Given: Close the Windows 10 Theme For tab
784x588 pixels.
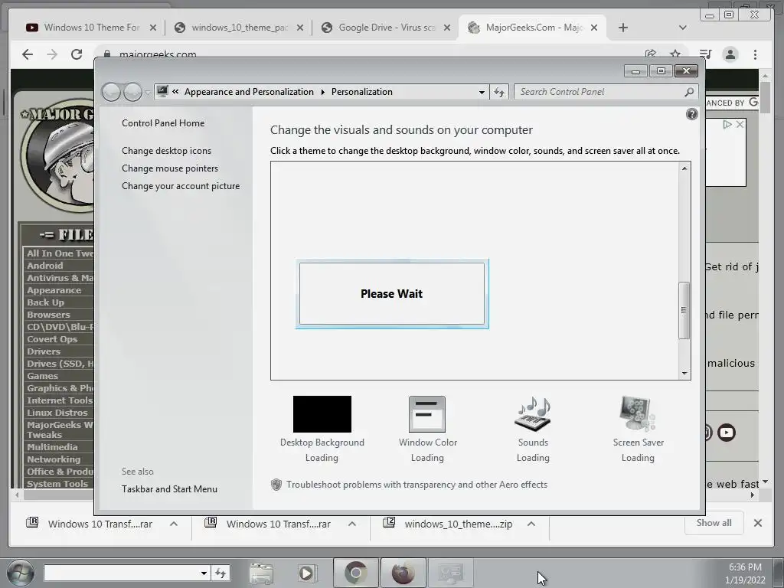Looking at the screenshot, I should click(153, 28).
